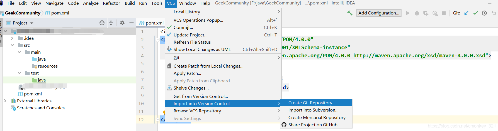Viewport: 498px width, 131px height.
Task: Select Import into Subversion option
Action: click(x=316, y=110)
